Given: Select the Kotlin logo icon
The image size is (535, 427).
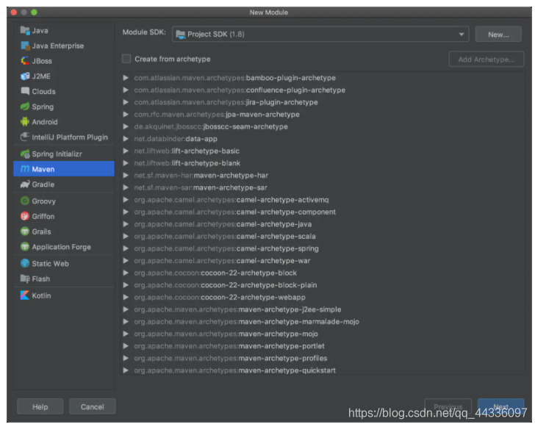Looking at the screenshot, I should [25, 295].
